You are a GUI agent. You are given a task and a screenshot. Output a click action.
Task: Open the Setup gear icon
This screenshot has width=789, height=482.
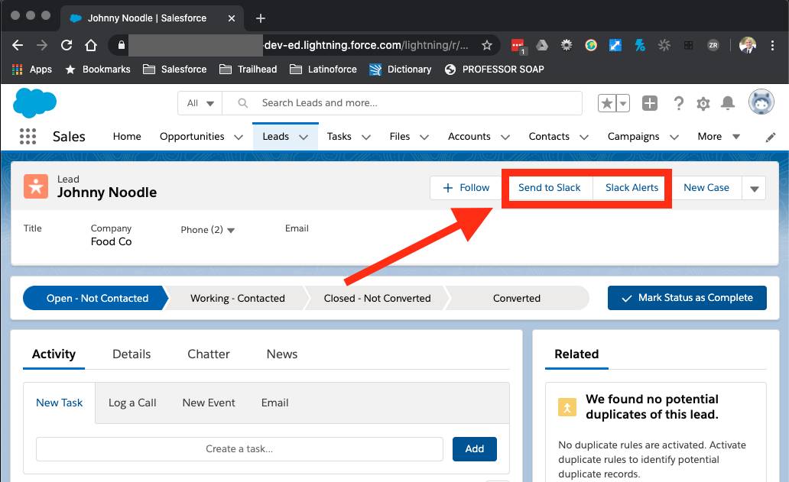(x=703, y=104)
